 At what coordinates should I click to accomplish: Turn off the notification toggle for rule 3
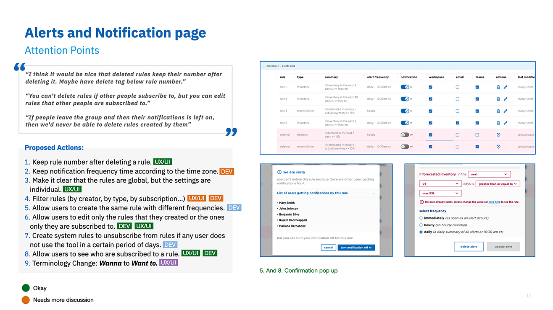405,111
